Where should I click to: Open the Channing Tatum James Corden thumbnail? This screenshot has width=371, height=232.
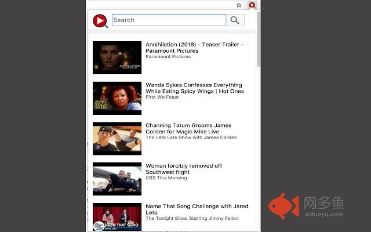pyautogui.click(x=117, y=139)
